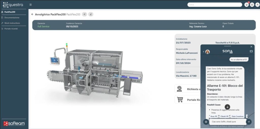Click the last intervention date 09/10/2024
The height and width of the screenshot is (129, 260).
pyautogui.click(x=183, y=63)
